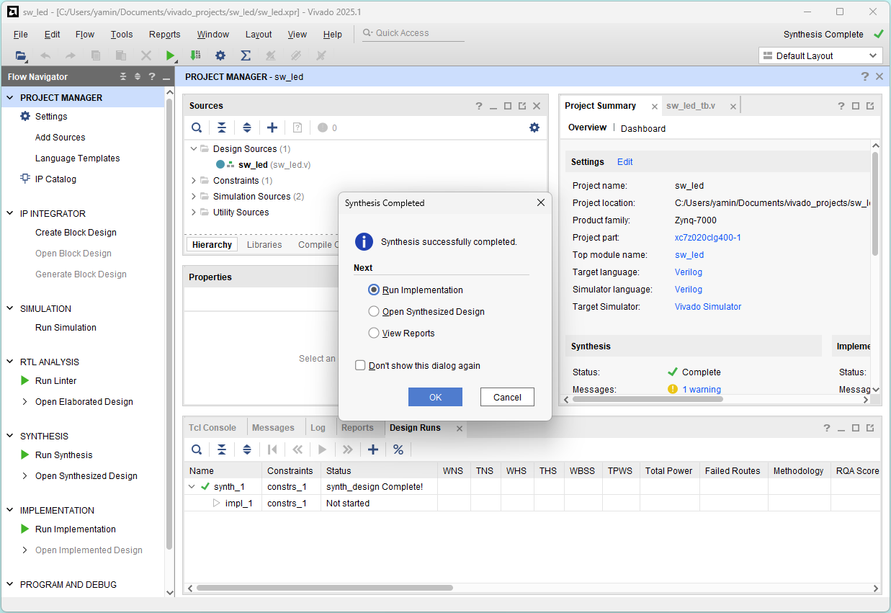This screenshot has width=891, height=613.
Task: Expand the Constraints folder in Sources
Action: [194, 181]
